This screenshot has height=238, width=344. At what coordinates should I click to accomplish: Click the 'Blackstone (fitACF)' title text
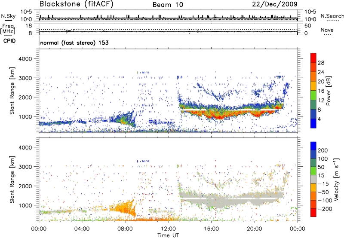(x=76, y=4)
